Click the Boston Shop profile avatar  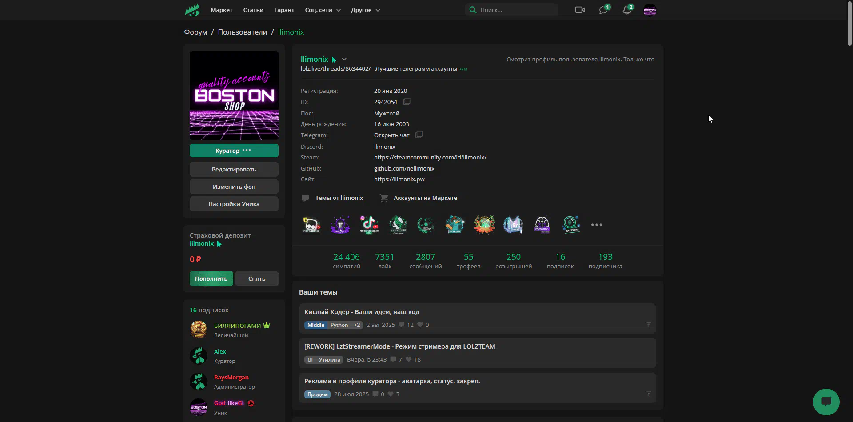pyautogui.click(x=234, y=96)
